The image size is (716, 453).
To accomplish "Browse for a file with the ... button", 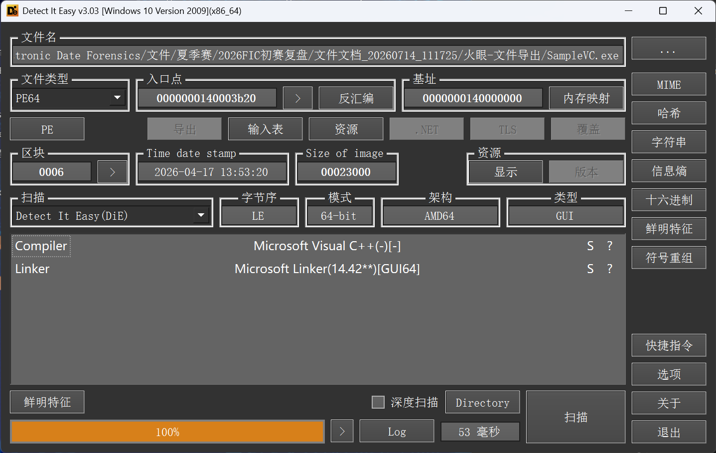I will tap(669, 49).
